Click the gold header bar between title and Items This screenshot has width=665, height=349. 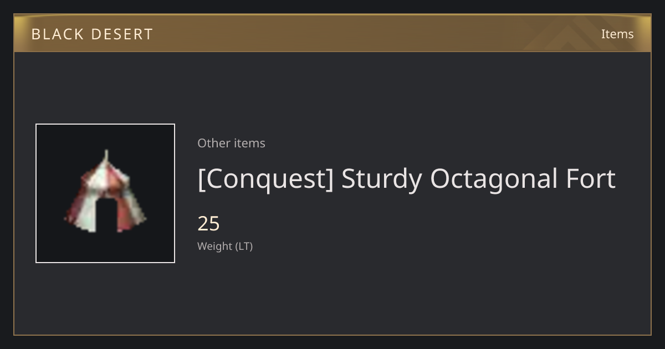(332, 34)
